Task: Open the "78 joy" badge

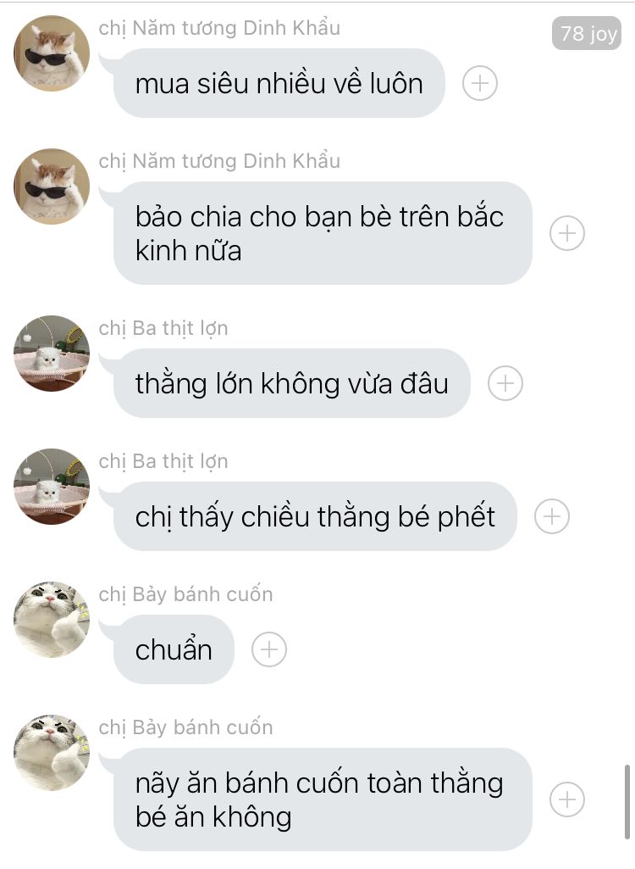Action: (587, 33)
